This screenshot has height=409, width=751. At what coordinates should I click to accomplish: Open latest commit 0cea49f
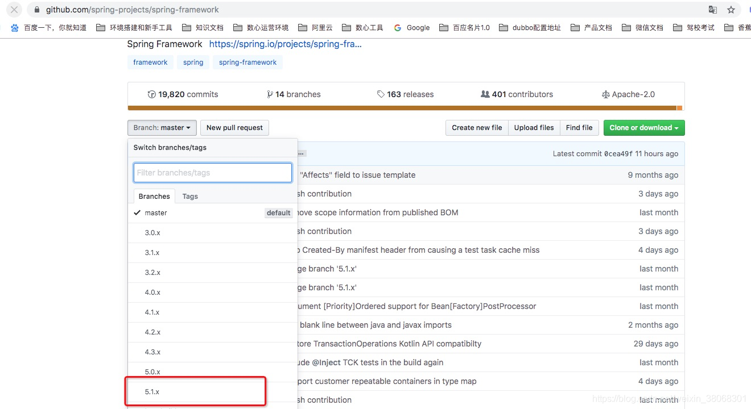(x=618, y=154)
